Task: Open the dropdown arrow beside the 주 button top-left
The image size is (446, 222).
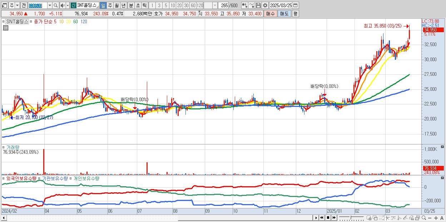Action: pyautogui.click(x=17, y=5)
